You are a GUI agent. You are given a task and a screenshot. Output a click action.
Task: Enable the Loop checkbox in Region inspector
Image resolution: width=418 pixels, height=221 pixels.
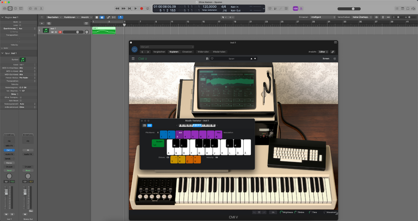click(20, 25)
